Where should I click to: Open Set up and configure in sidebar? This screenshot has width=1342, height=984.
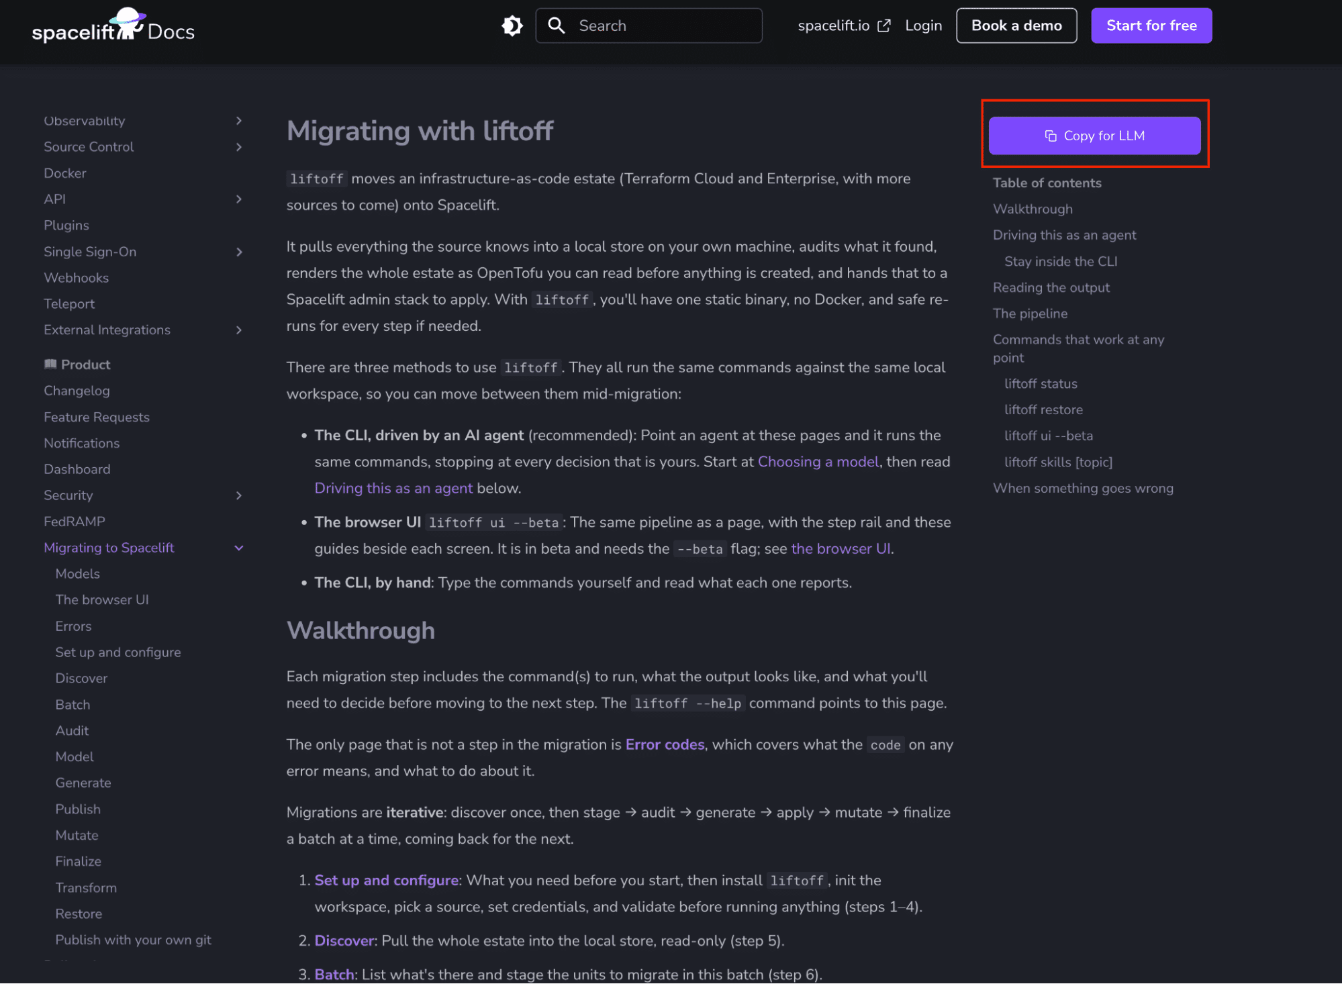118,652
